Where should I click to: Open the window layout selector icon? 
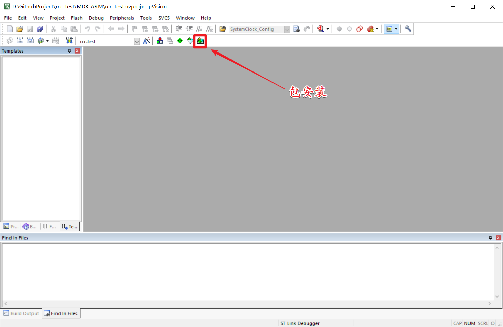coord(389,29)
